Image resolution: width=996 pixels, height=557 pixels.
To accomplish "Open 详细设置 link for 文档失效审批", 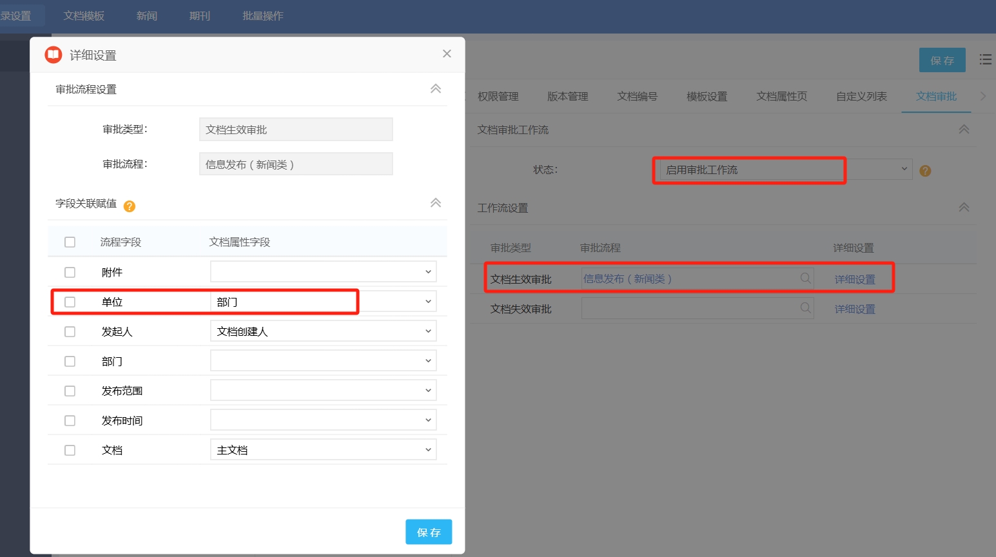I will tap(854, 309).
